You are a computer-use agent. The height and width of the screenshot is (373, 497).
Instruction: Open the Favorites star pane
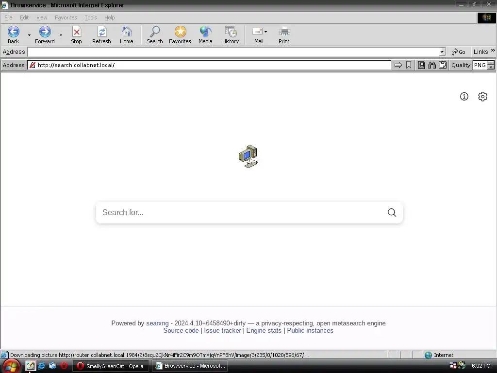click(x=180, y=35)
